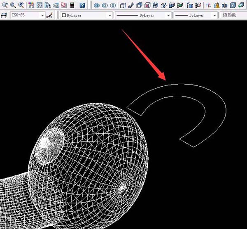The image size is (247, 229).
Task: Expand the ByLayer linetype dropdown
Action: (168, 15)
